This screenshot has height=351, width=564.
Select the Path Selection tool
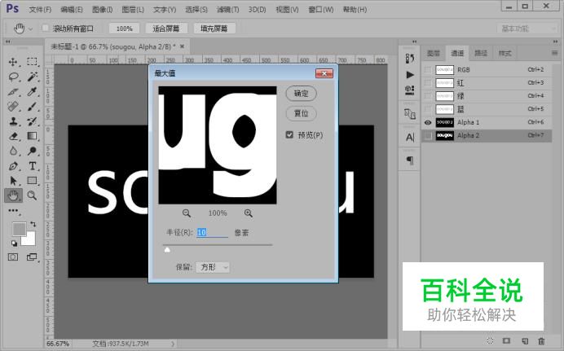click(13, 181)
